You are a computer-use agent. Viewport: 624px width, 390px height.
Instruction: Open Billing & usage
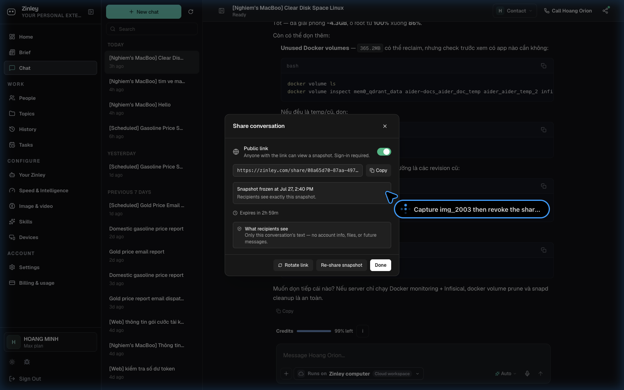tap(50, 283)
